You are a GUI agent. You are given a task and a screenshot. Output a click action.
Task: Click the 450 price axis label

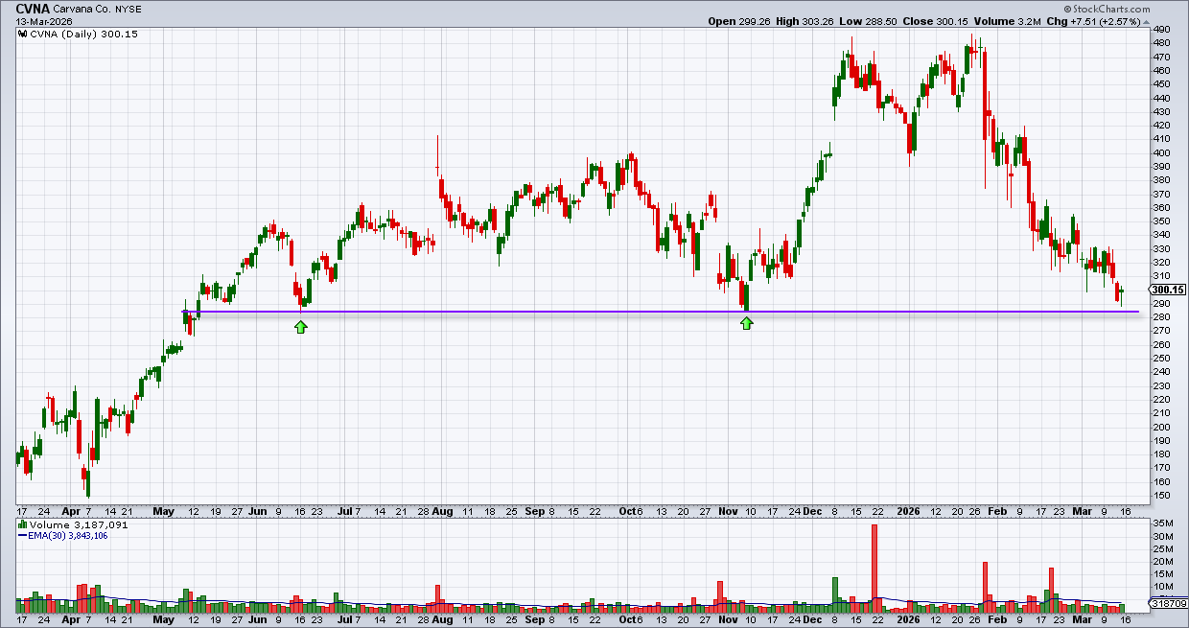pyautogui.click(x=1162, y=84)
